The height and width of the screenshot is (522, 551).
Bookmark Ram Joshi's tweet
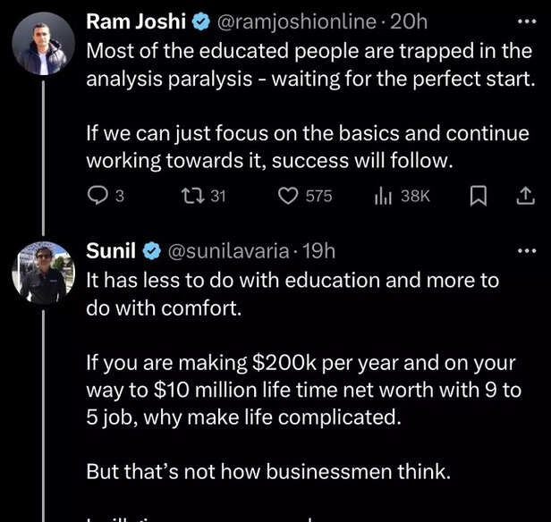tap(477, 195)
